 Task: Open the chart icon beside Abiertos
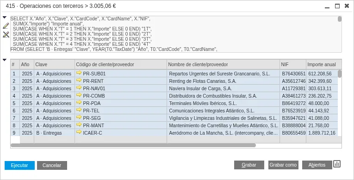pyautogui.click(x=337, y=164)
